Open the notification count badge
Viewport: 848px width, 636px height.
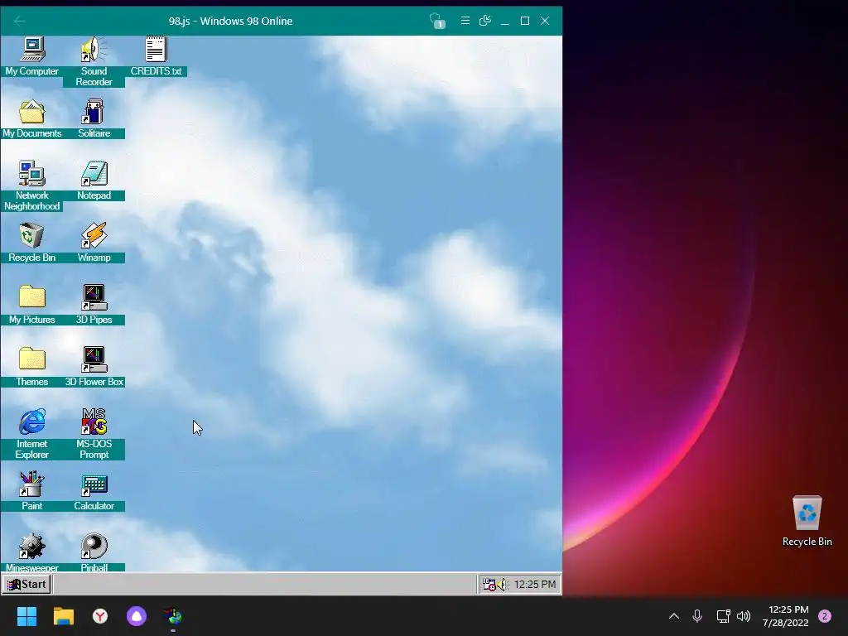(824, 616)
